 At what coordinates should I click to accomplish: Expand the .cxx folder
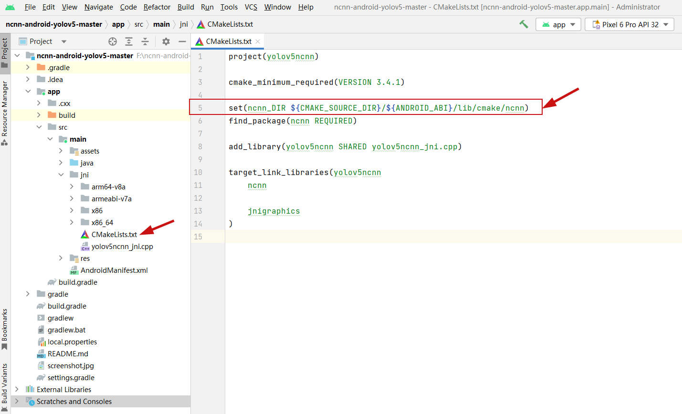39,103
